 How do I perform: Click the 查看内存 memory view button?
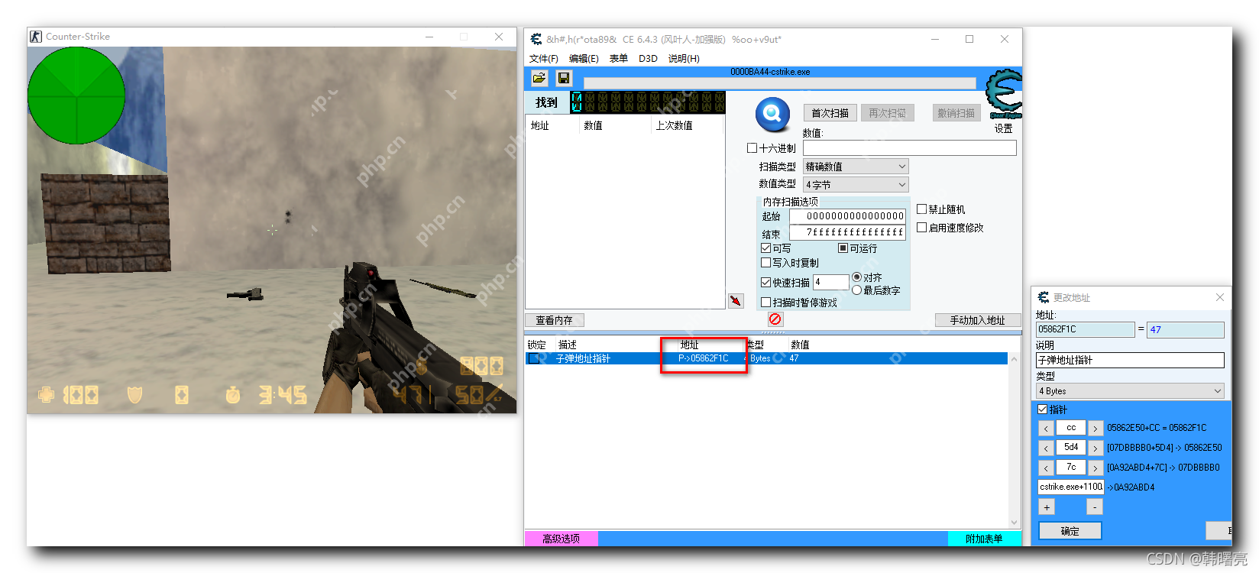(x=554, y=320)
